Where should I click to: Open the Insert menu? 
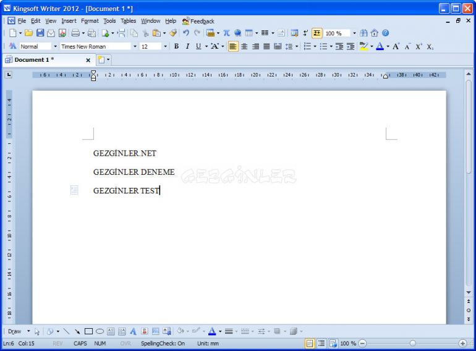pyautogui.click(x=69, y=21)
